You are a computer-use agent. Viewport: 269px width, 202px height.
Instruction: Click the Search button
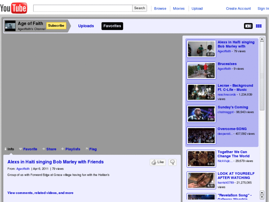pos(139,8)
